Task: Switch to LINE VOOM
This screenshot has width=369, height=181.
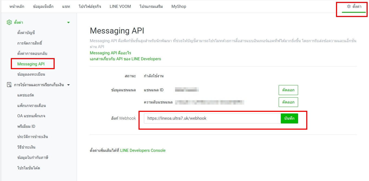Action: coord(120,6)
